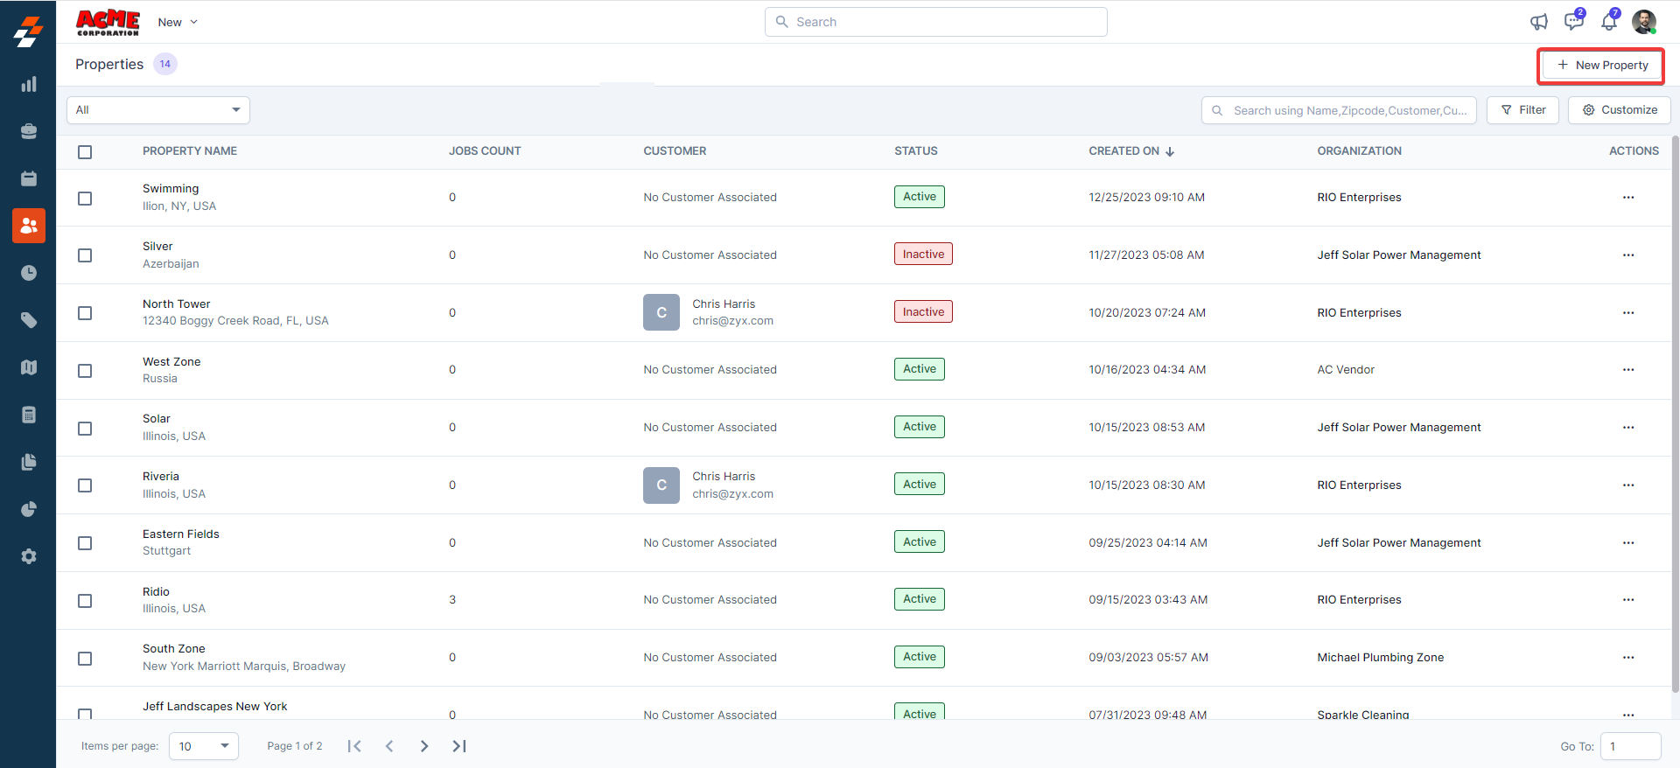The height and width of the screenshot is (768, 1680).
Task: Open actions menu for Silver property
Action: tap(1627, 255)
